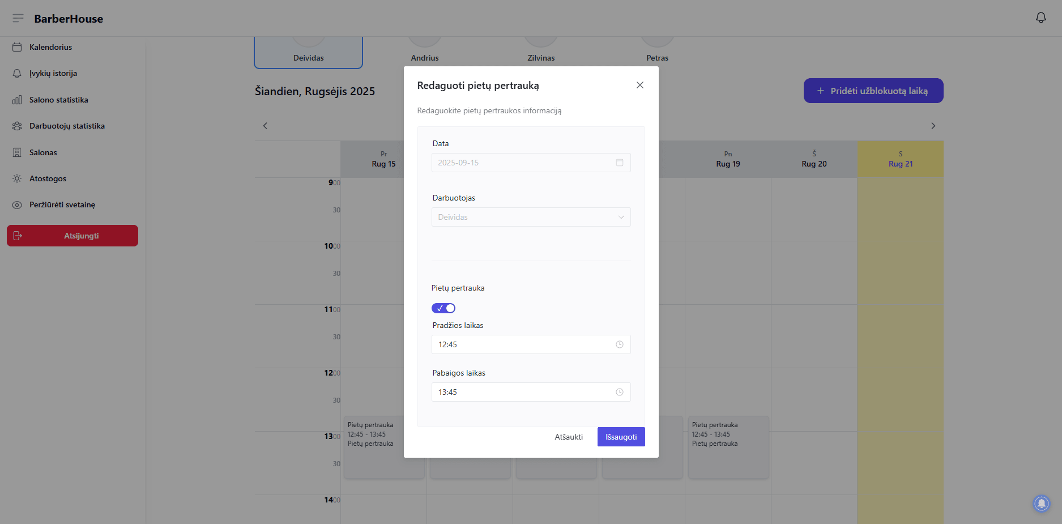Go to previous week with left chevron
Screen dimensions: 1062x524
[x=265, y=126]
